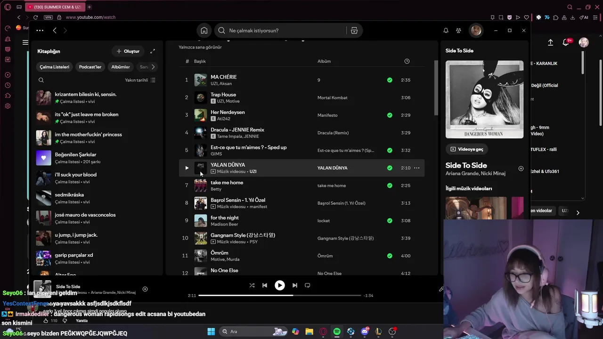Open the Browse icon inside Spotify search bar
This screenshot has width=603, height=339.
click(x=354, y=31)
